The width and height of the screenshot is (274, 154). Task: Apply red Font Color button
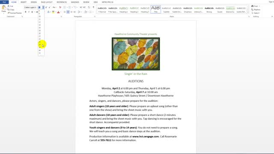(x=58, y=12)
